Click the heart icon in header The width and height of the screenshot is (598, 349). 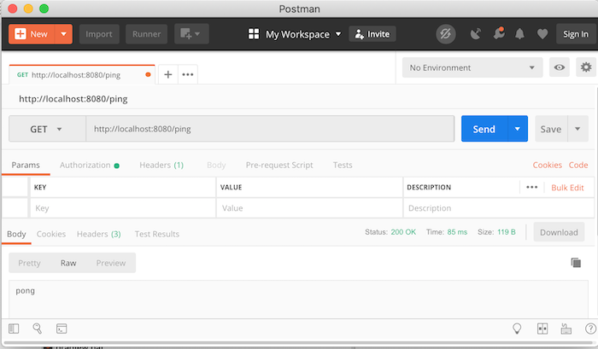click(542, 34)
